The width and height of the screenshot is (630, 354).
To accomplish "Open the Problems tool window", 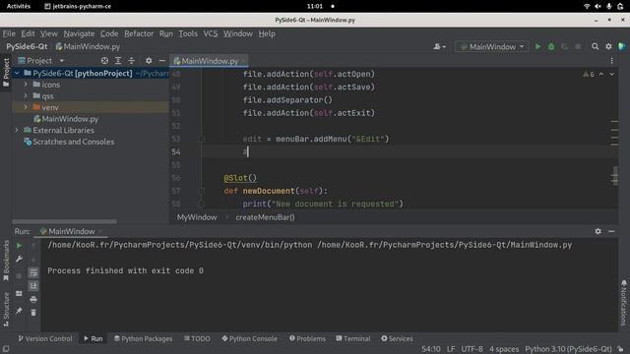I will point(307,338).
